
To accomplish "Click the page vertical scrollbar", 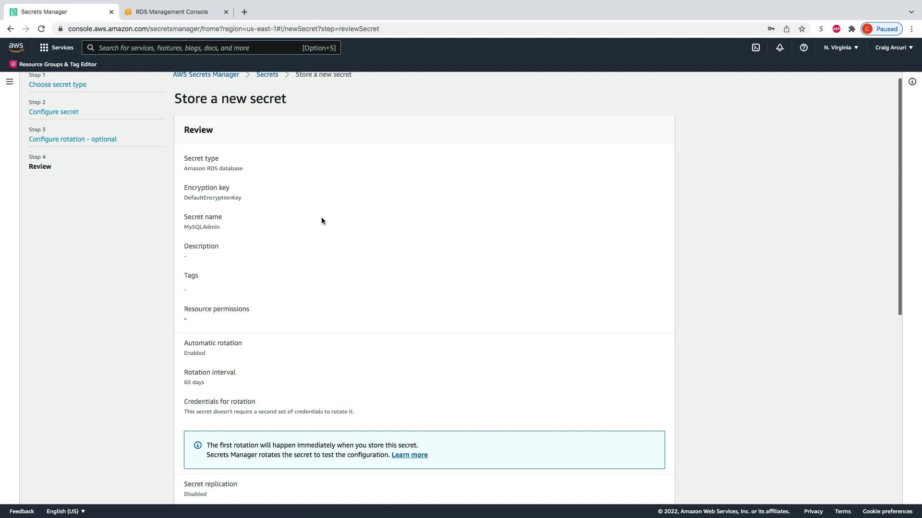I will tap(900, 197).
